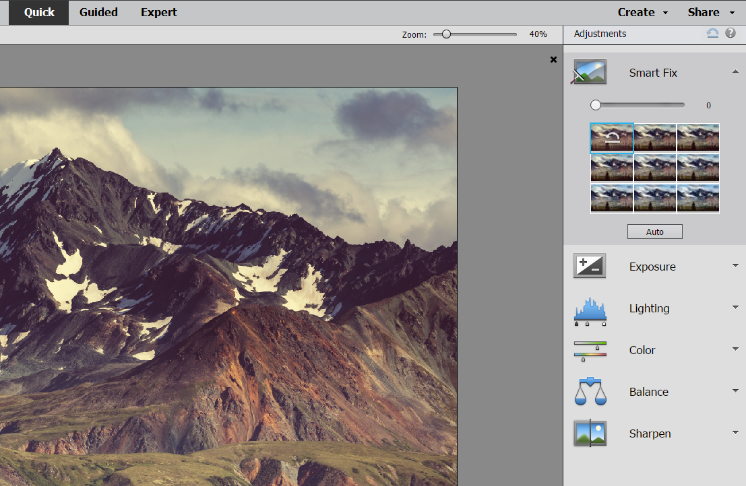Click the Color adjustment gradient icon

(x=589, y=349)
